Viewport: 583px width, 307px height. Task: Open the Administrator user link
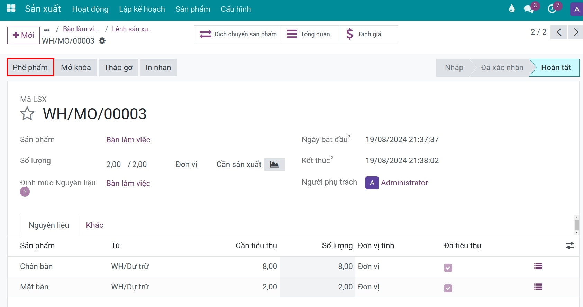404,183
